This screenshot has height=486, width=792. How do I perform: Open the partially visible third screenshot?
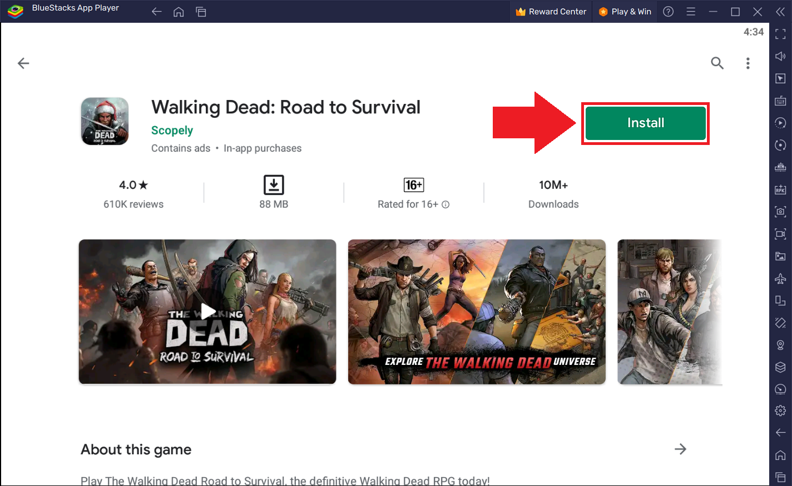click(x=670, y=312)
